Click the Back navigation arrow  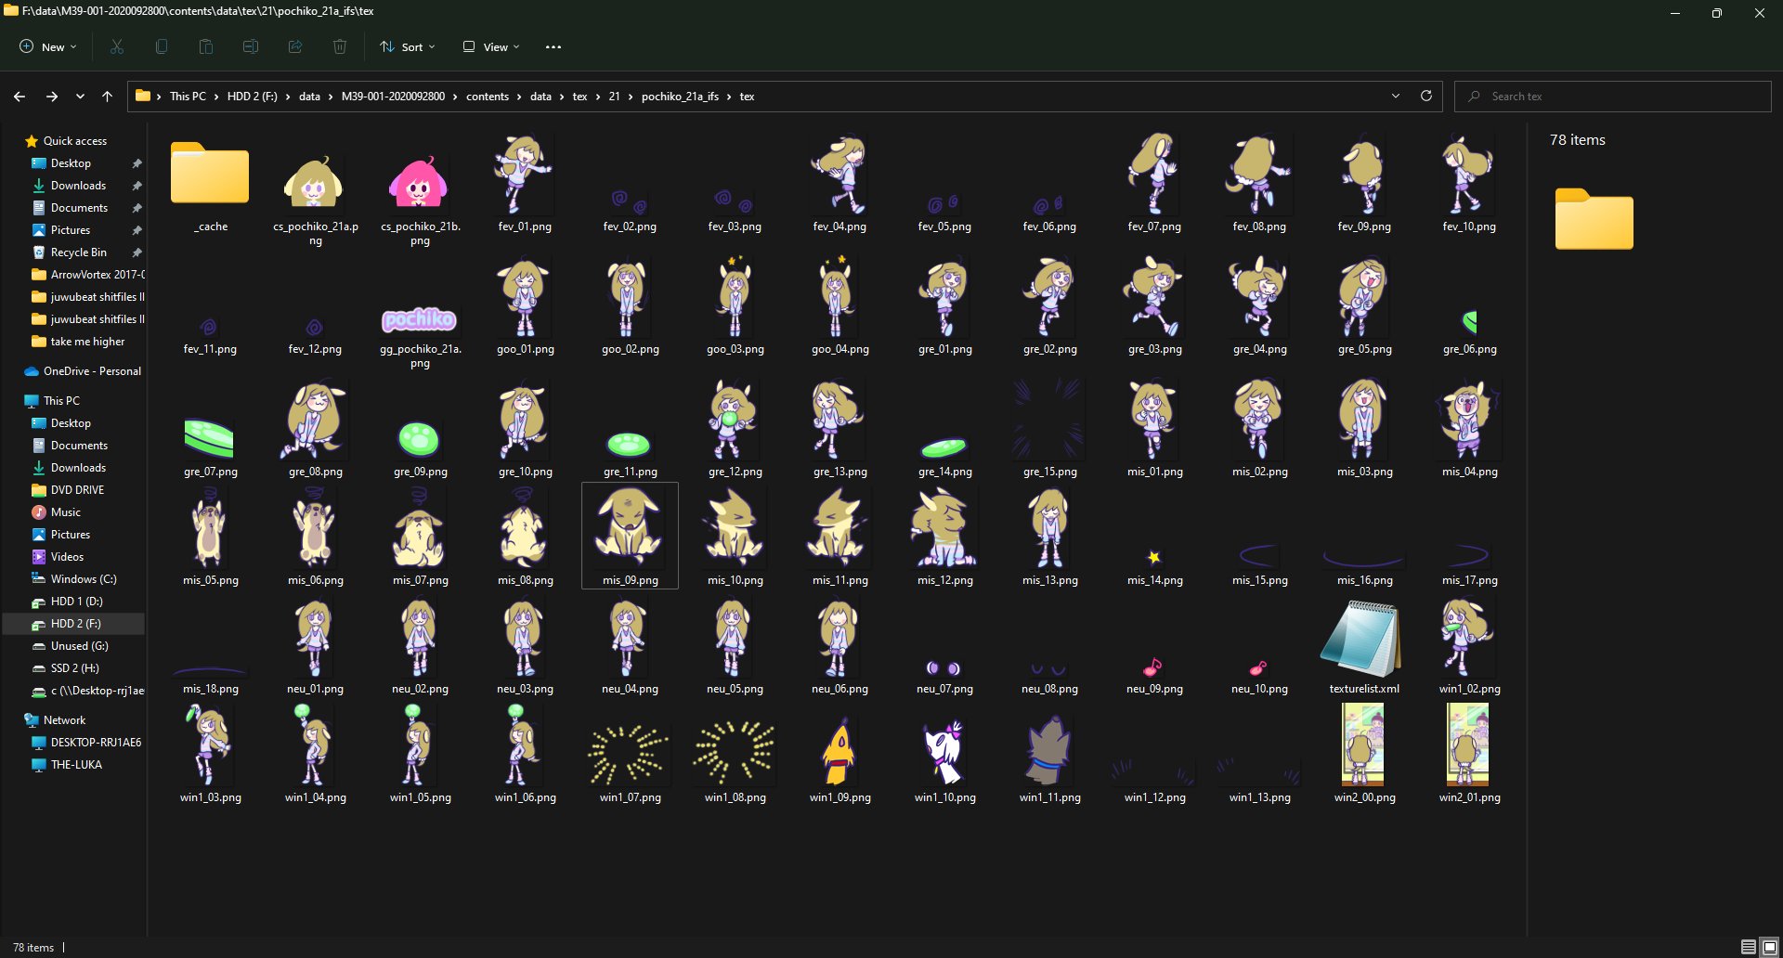[x=20, y=97]
